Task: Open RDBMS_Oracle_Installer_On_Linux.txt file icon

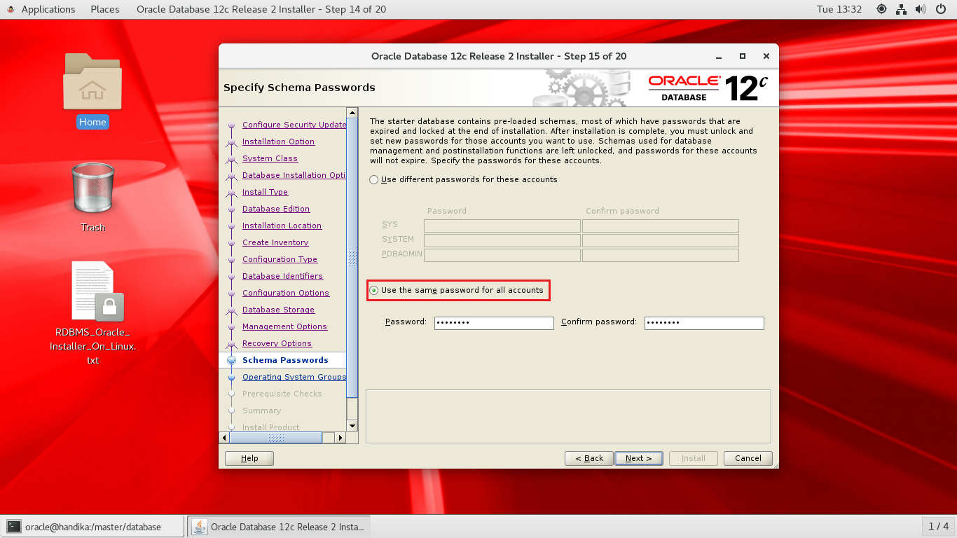Action: [97, 291]
